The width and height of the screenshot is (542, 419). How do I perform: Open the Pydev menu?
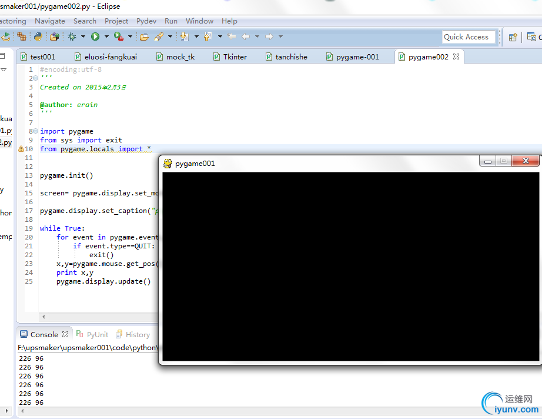[146, 21]
